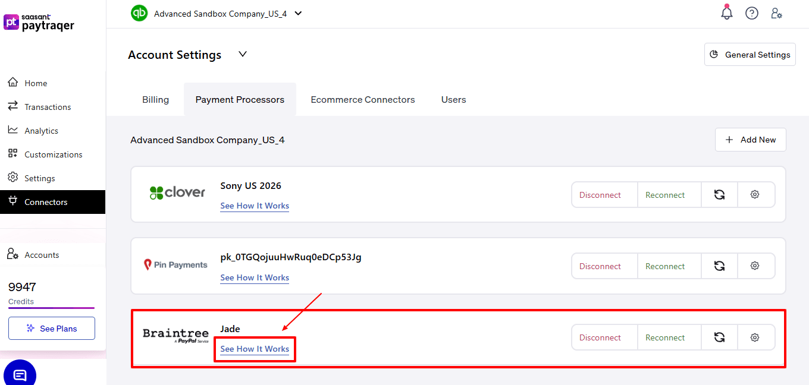
Task: Click Disconnect for Clover
Action: [x=600, y=195]
